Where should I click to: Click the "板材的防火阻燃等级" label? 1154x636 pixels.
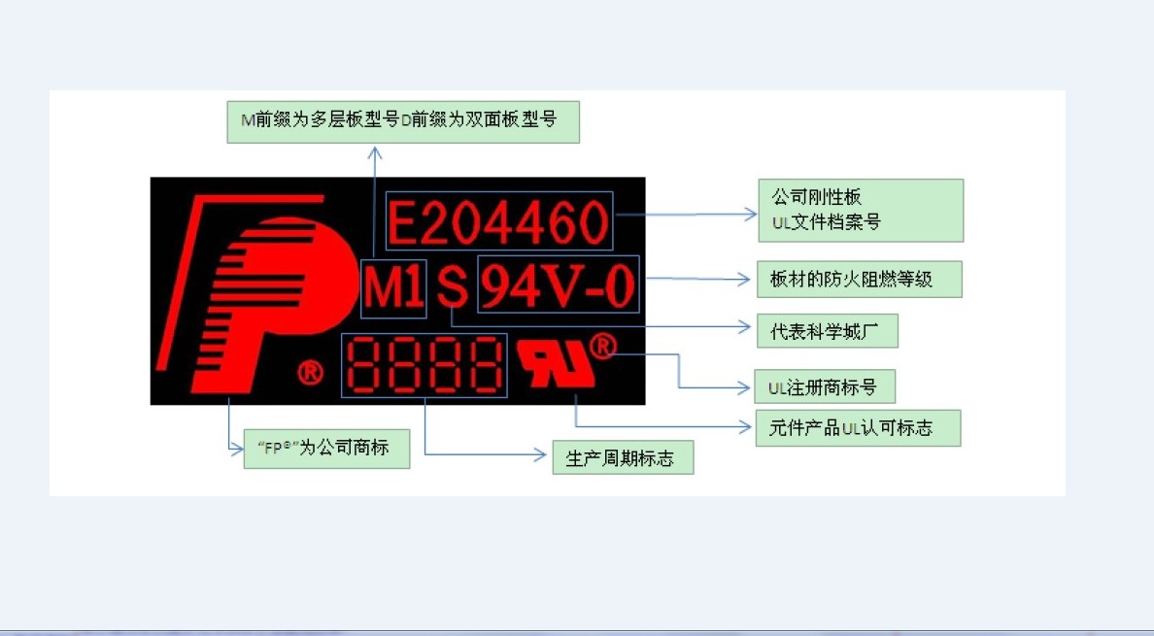(859, 280)
